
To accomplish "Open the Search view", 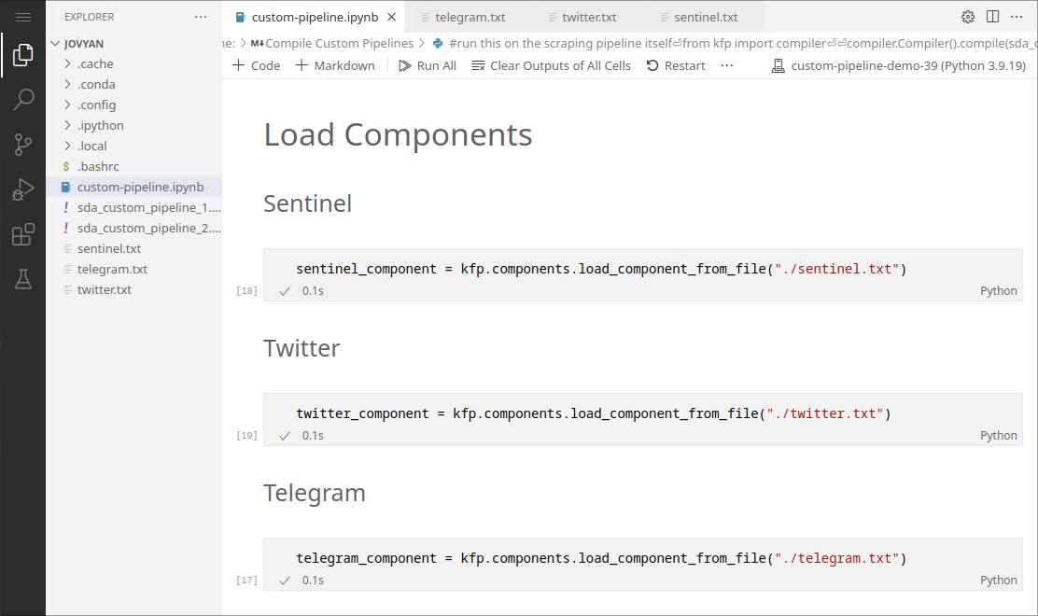I will (x=23, y=99).
